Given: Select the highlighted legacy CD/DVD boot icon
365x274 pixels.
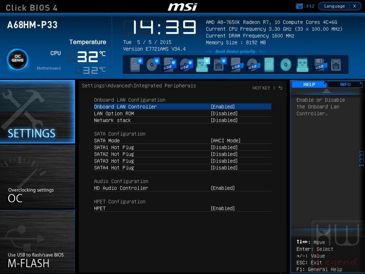Looking at the screenshot, I should click(x=286, y=64).
